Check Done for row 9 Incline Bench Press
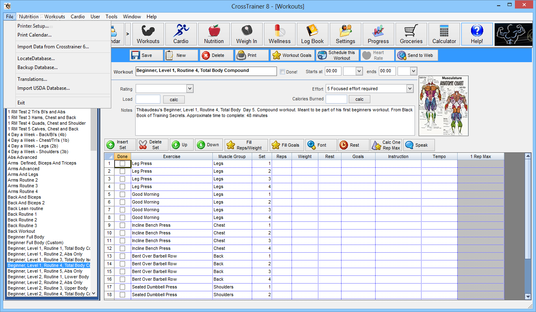The image size is (536, 312). point(122,225)
